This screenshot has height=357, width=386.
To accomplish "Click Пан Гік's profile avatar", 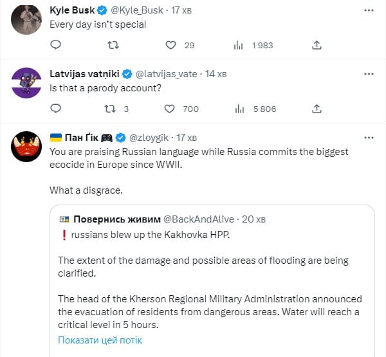I will click(26, 146).
